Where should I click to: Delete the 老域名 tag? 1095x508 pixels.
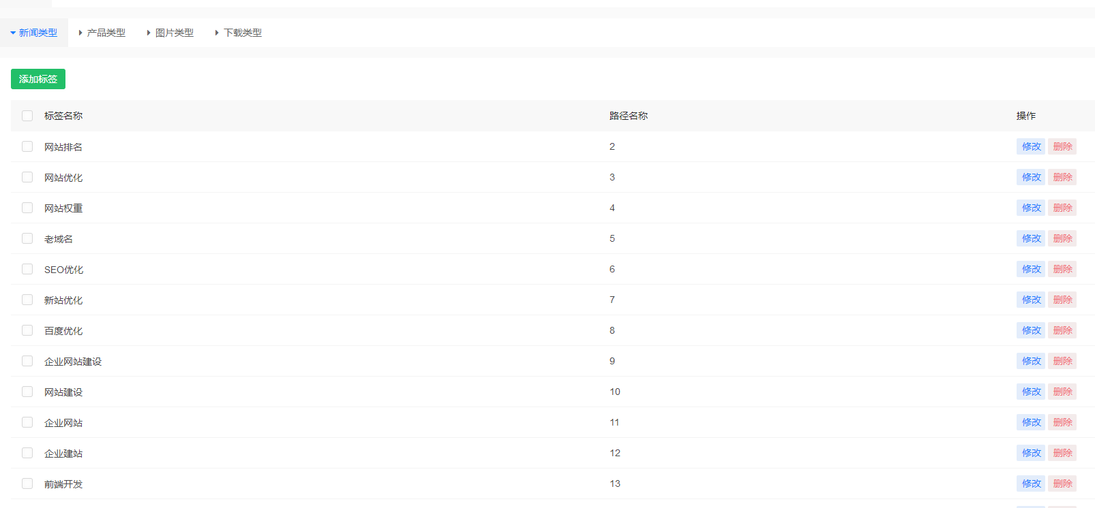click(x=1062, y=238)
